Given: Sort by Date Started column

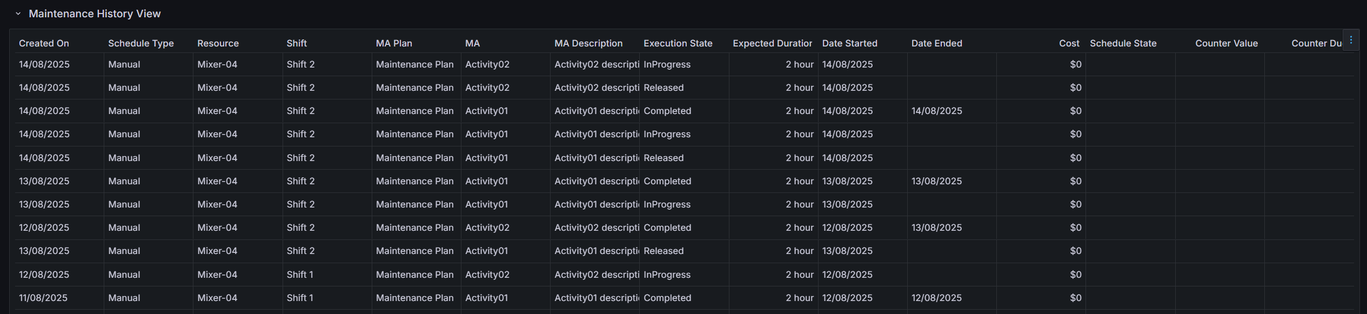Looking at the screenshot, I should 849,43.
